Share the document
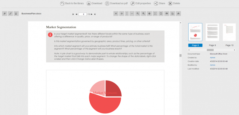 coord(160,3)
